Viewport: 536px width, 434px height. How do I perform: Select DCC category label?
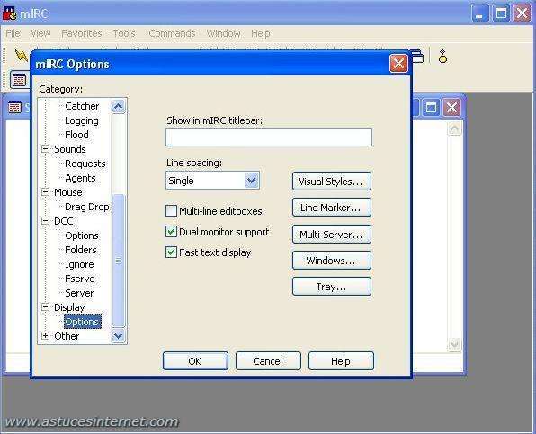coord(63,221)
